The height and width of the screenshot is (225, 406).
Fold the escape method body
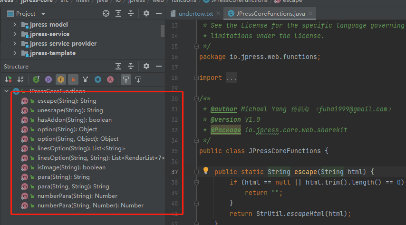196,172
